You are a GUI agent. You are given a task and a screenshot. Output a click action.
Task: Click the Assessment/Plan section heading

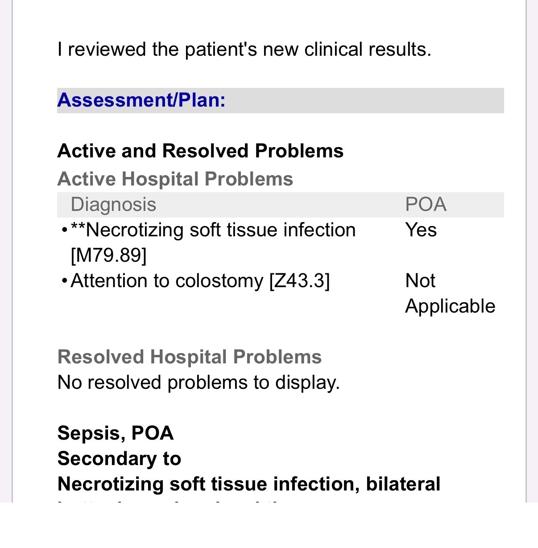[141, 100]
